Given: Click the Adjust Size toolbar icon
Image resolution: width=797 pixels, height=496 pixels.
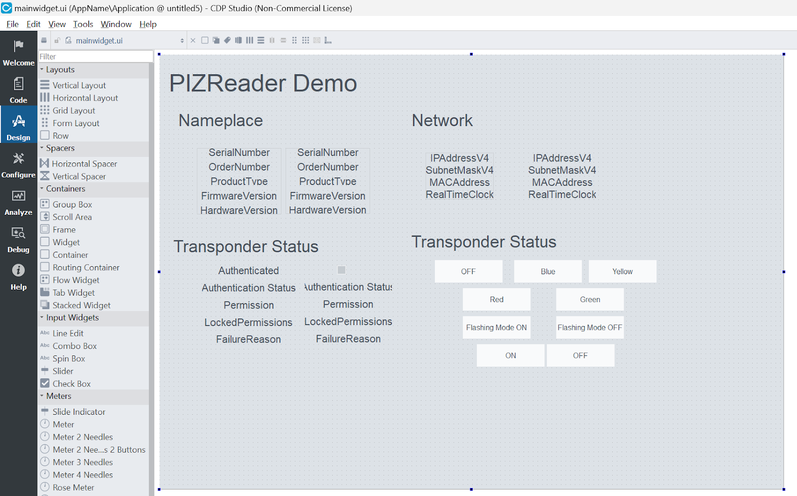Looking at the screenshot, I should pos(328,40).
